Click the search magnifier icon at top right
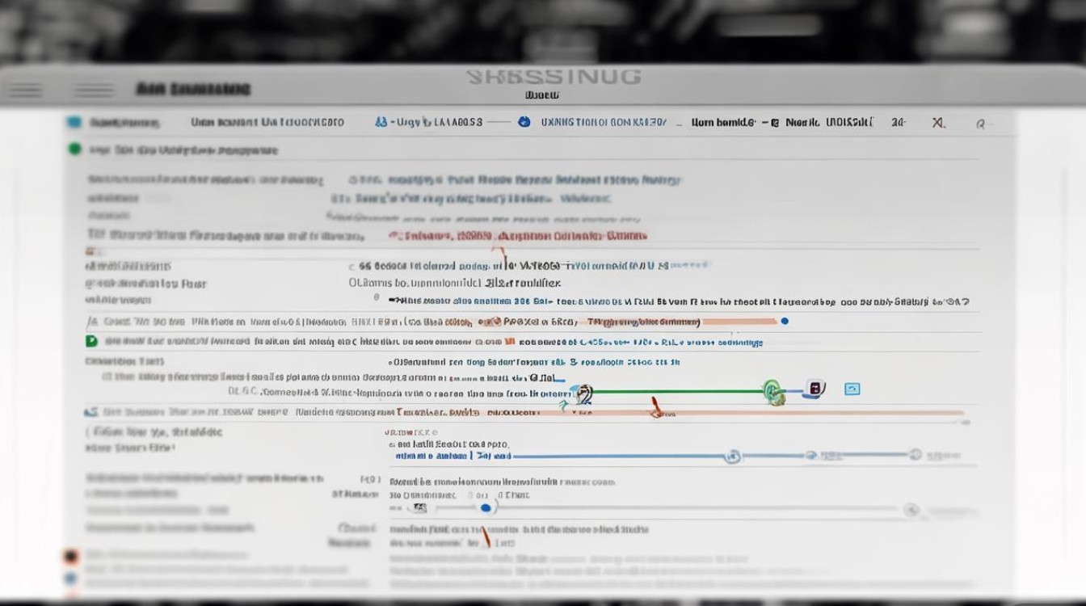This screenshot has height=606, width=1086. 980,124
